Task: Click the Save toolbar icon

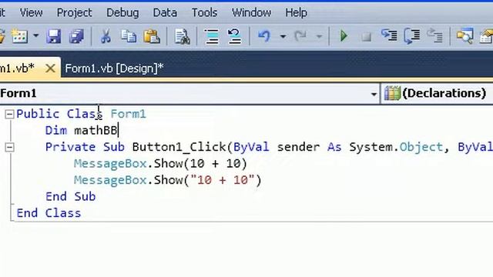Action: pos(54,36)
